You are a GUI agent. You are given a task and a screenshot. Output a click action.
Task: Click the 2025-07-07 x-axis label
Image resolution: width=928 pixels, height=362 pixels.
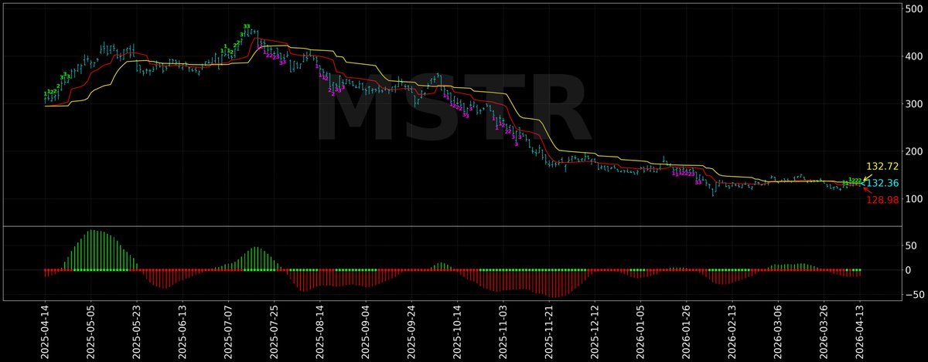[227, 330]
